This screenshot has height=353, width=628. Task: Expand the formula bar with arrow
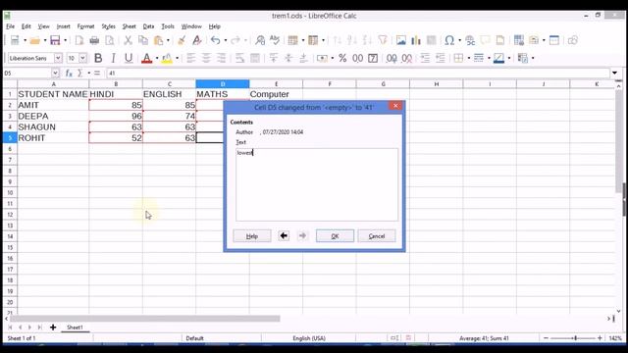pyautogui.click(x=615, y=73)
